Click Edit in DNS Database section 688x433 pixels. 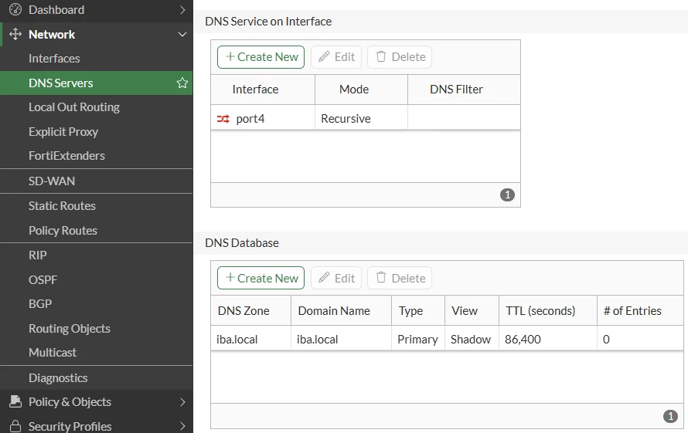coord(336,279)
